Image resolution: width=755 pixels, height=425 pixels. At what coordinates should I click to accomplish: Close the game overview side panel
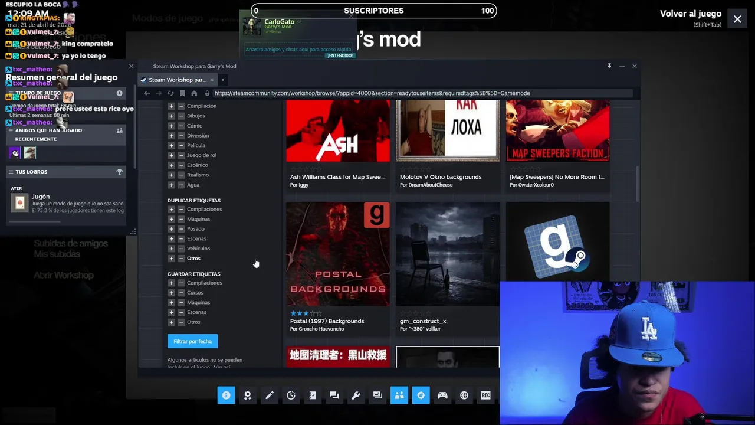point(132,66)
